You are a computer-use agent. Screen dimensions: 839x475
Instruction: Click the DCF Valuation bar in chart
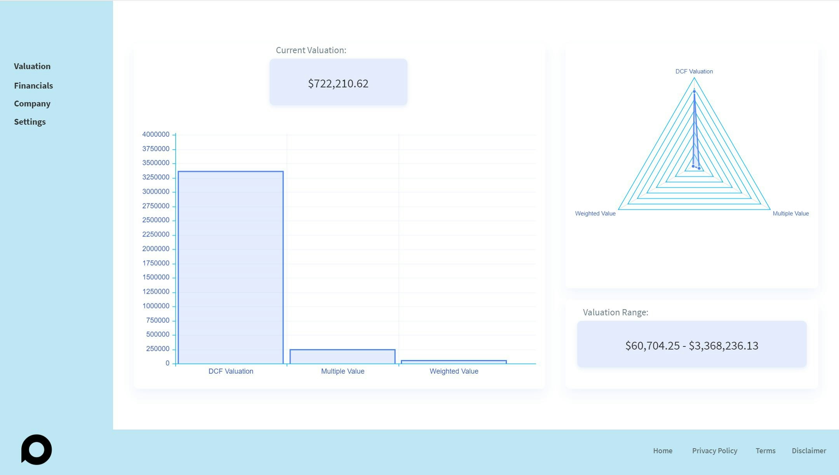231,268
